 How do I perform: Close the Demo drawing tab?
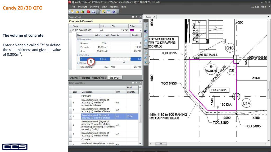[x=154, y=17]
